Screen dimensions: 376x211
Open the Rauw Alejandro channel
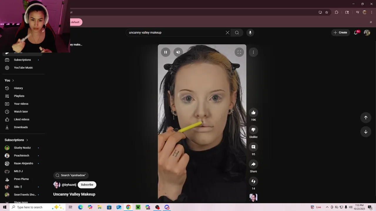tap(22, 164)
